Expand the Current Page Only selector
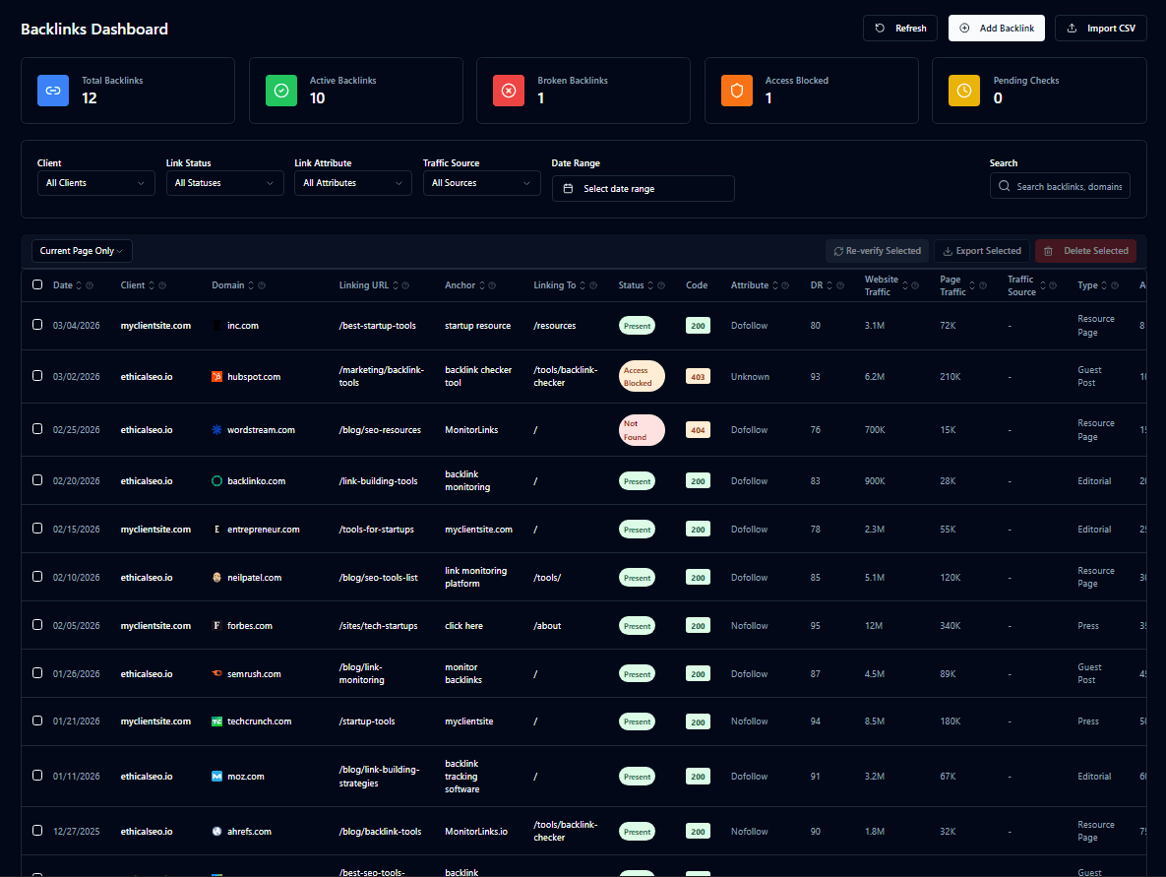1166x877 pixels. pos(81,251)
